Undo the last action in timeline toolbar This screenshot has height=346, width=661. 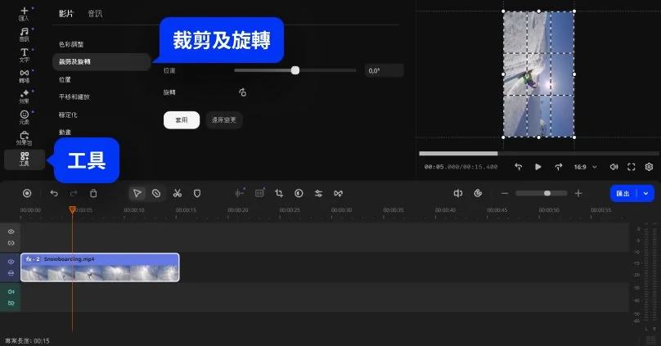tap(54, 193)
